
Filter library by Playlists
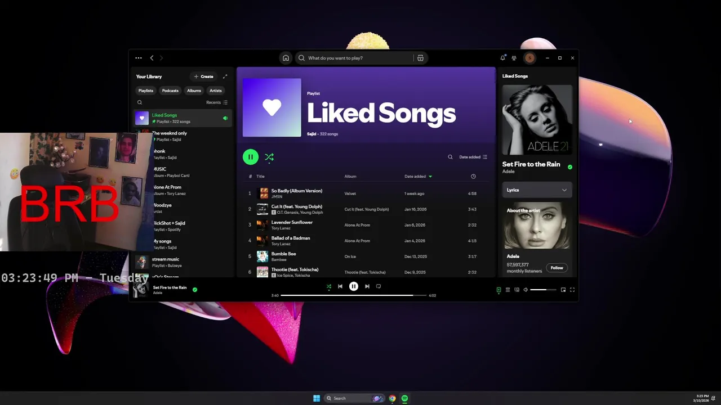(x=145, y=91)
